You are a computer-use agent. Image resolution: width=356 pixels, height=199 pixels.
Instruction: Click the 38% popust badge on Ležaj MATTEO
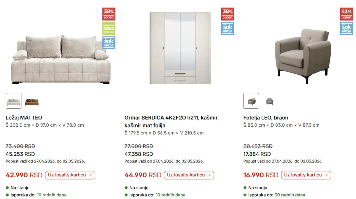pyautogui.click(x=109, y=14)
